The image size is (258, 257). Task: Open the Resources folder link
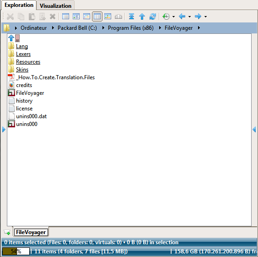pyautogui.click(x=28, y=62)
